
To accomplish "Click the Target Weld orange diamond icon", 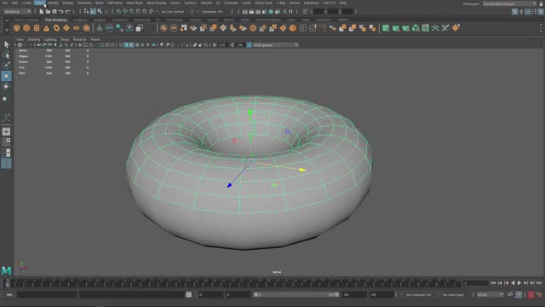I will click(x=456, y=28).
